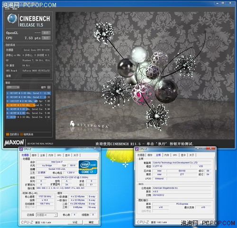Switch to 主板 tab in left CPU-Z
237x228 pixels.
click(43, 155)
